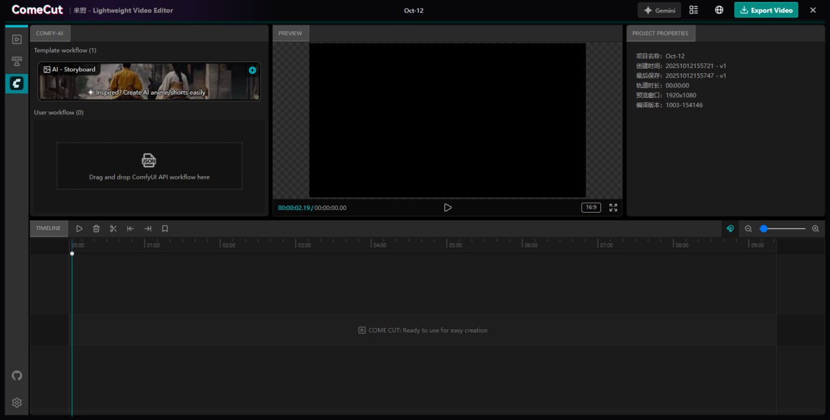
Task: Click the split scissors tool in timeline
Action: tap(113, 229)
